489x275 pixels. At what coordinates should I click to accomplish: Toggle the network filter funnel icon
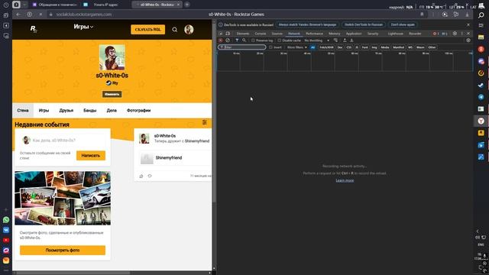click(x=237, y=40)
